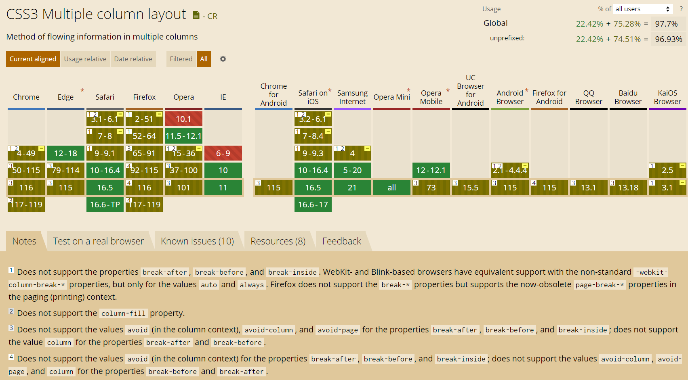Select the All browsers option
Viewport: 688px width, 380px height.
pos(204,59)
